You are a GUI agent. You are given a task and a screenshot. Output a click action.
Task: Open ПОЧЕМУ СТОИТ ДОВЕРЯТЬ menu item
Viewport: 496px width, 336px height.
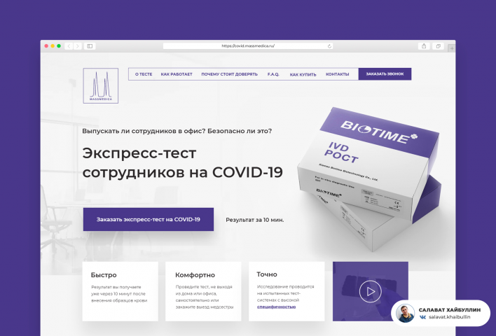tap(229, 74)
